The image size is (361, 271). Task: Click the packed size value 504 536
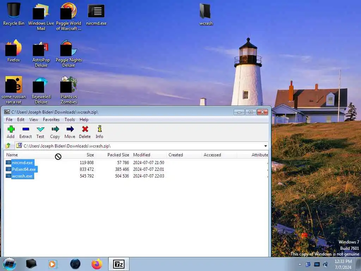pos(122,176)
